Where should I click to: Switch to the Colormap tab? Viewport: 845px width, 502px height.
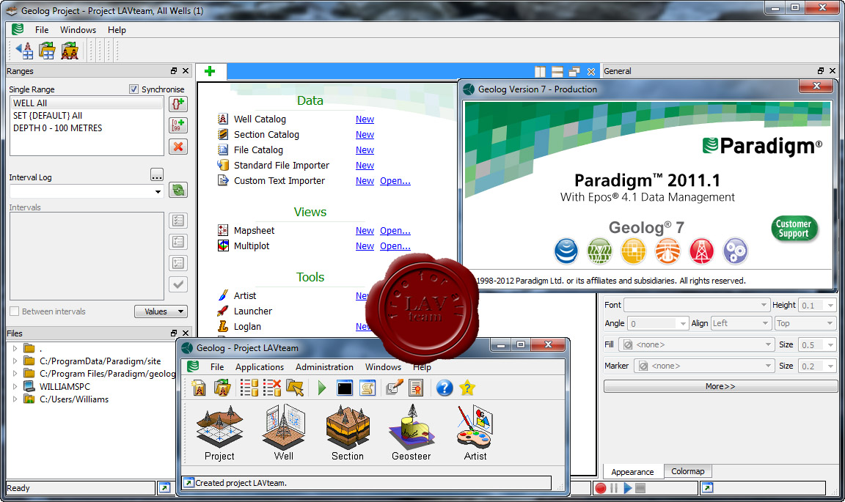pos(687,471)
